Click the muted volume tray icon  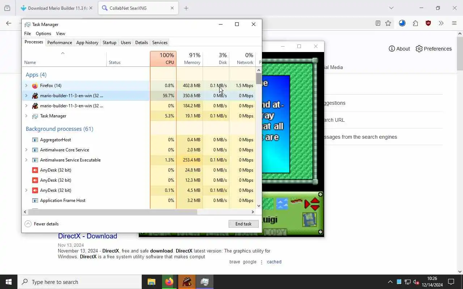click(416, 282)
